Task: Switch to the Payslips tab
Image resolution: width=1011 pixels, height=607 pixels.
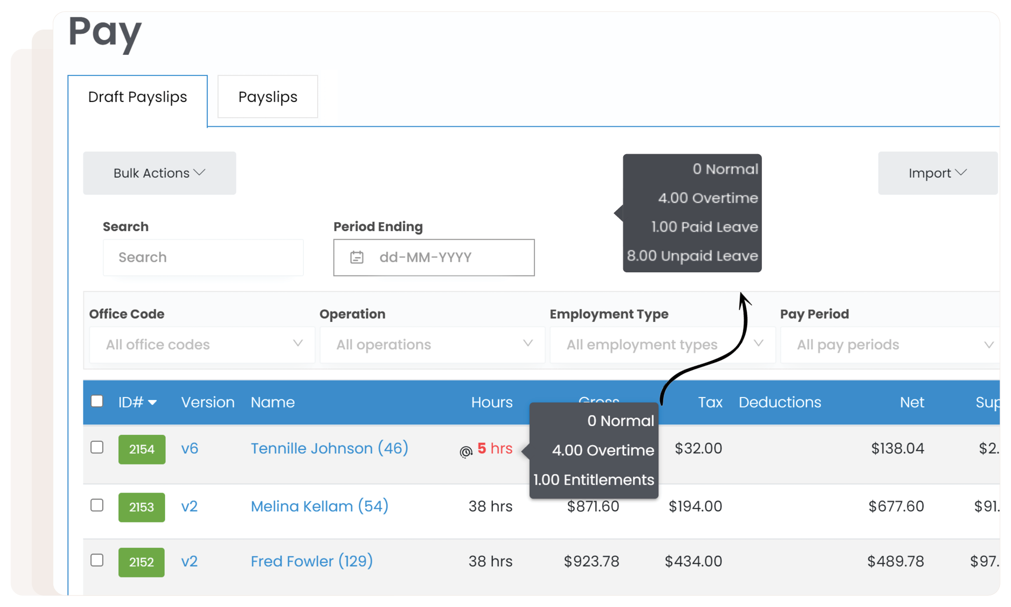Action: [x=268, y=97]
